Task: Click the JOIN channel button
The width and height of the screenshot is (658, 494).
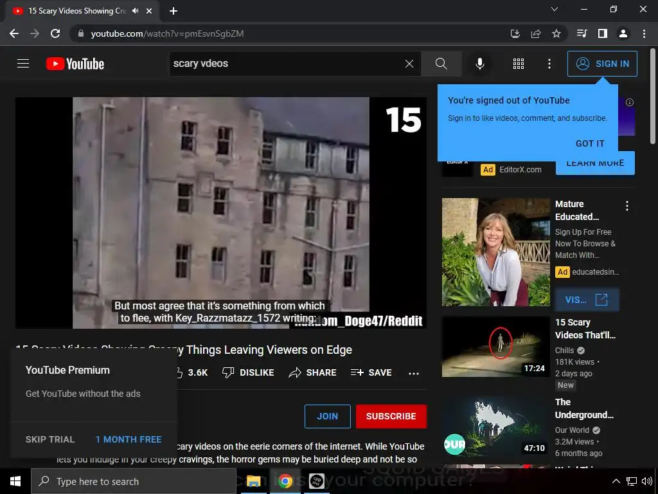Action: pyautogui.click(x=327, y=416)
